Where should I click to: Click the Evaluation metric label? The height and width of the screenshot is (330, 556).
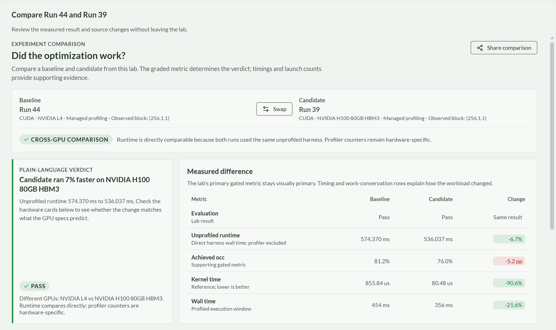205,213
